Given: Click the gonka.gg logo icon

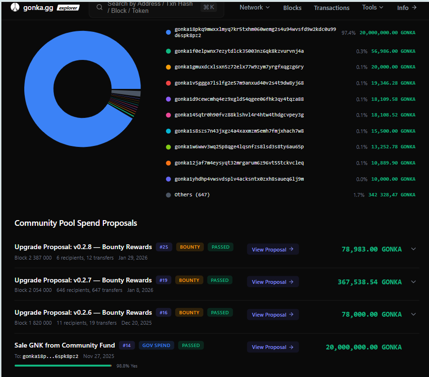Looking at the screenshot, I should coord(15,8).
